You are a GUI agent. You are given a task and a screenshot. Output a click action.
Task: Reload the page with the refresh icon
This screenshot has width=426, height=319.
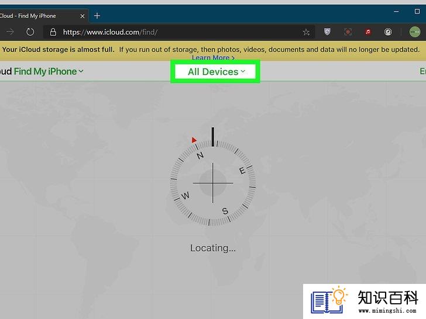click(x=30, y=32)
